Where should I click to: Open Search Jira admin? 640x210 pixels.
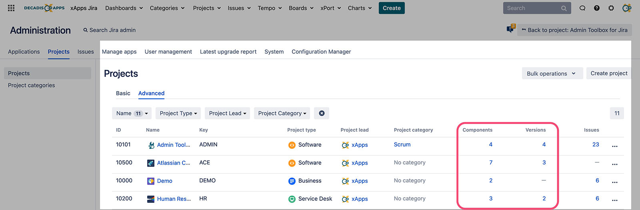point(109,30)
